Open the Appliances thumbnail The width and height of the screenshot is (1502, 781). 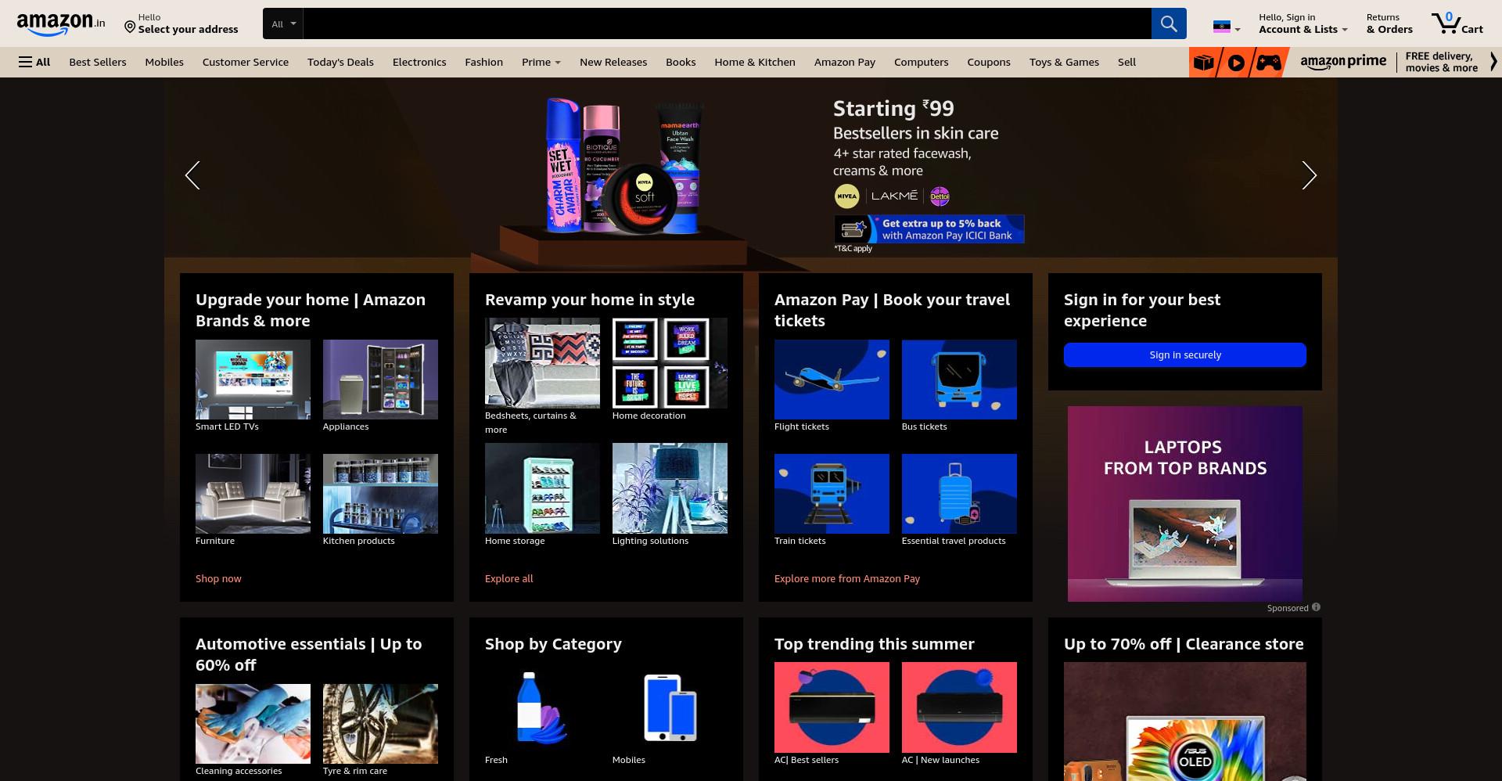(x=380, y=380)
